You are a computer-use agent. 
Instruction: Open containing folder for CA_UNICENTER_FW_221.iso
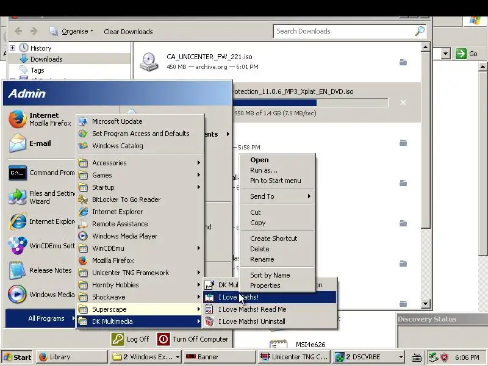click(x=403, y=62)
